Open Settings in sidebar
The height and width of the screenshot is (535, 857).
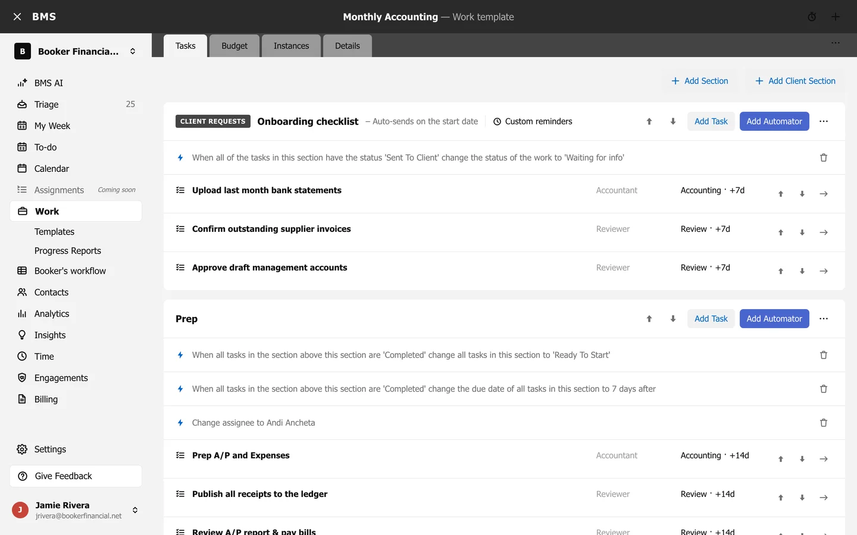(x=76, y=449)
